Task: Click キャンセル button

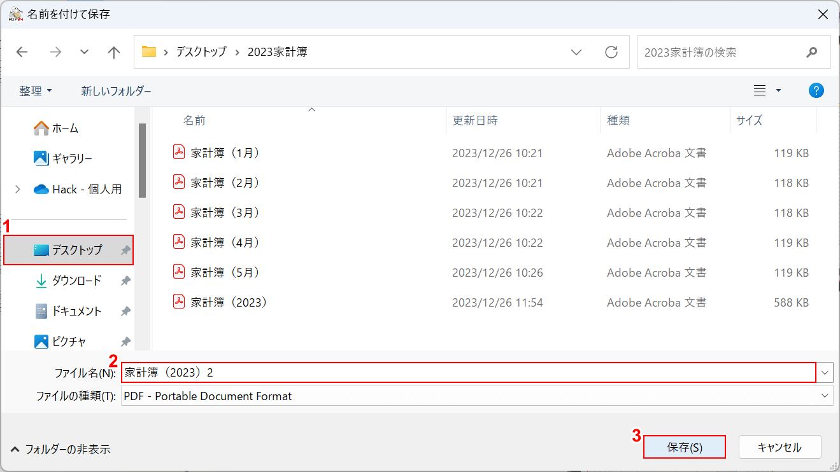Action: [779, 447]
